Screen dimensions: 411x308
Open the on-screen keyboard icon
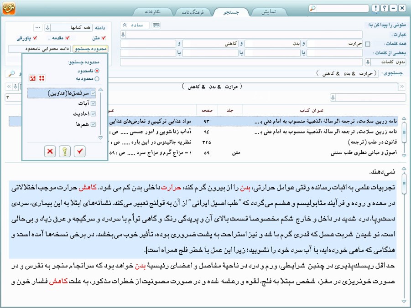pos(156,25)
